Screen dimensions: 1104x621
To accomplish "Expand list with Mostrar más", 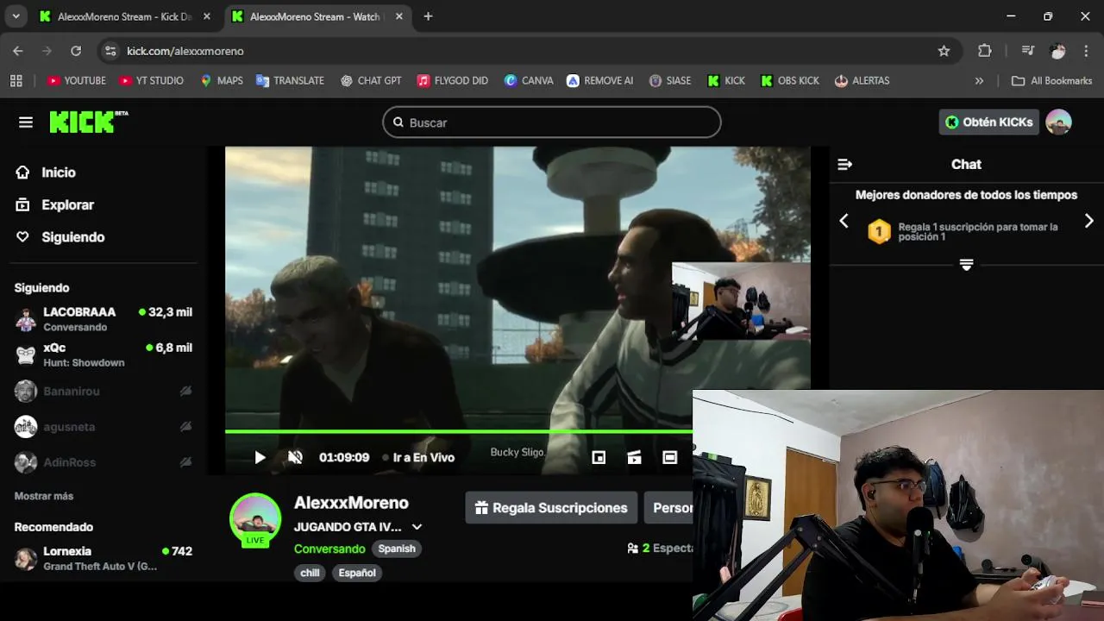I will point(44,496).
